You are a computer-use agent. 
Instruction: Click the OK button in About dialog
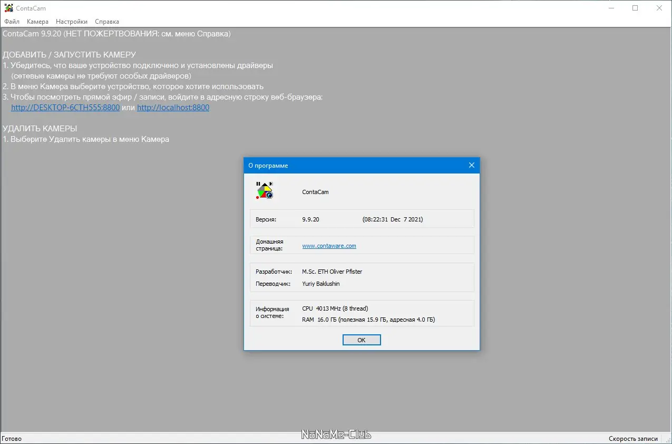coord(362,340)
